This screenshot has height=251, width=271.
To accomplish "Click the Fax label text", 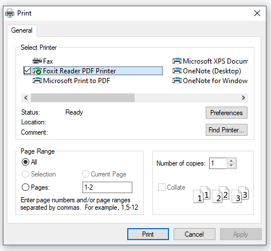I will pyautogui.click(x=48, y=61).
